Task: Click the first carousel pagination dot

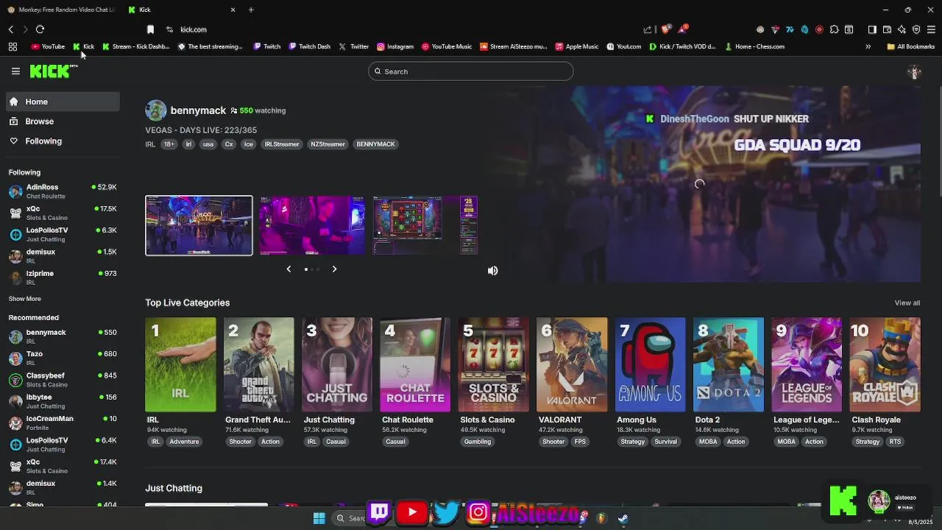Action: 306,269
